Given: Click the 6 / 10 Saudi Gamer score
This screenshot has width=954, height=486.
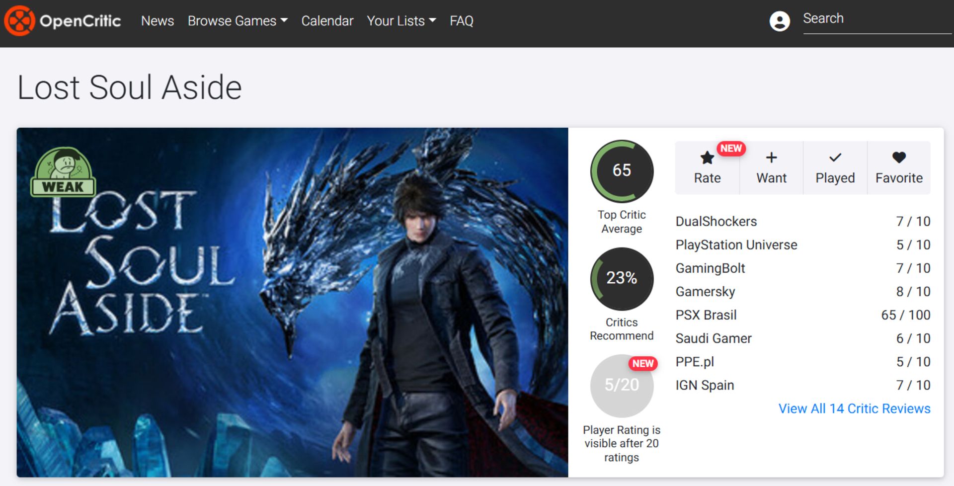Looking at the screenshot, I should point(913,338).
